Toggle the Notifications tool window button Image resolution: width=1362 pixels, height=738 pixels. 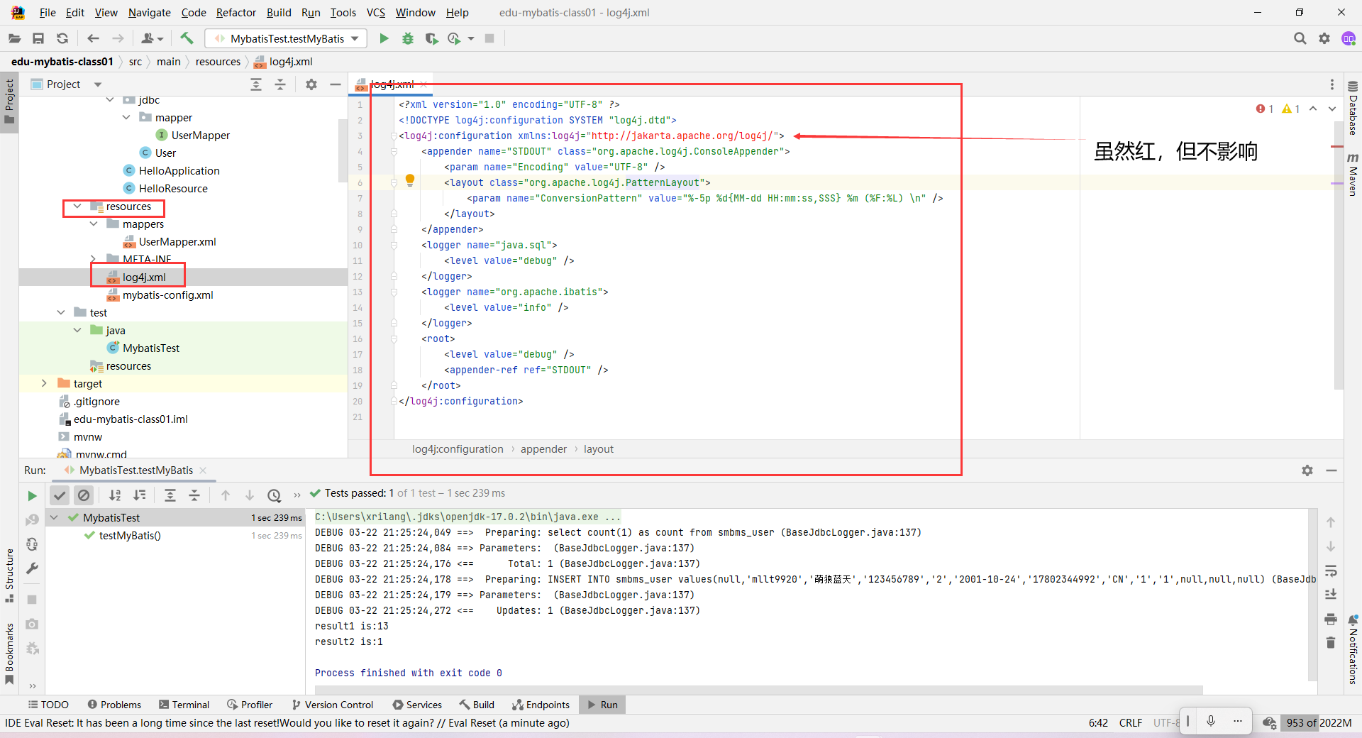pyautogui.click(x=1353, y=649)
